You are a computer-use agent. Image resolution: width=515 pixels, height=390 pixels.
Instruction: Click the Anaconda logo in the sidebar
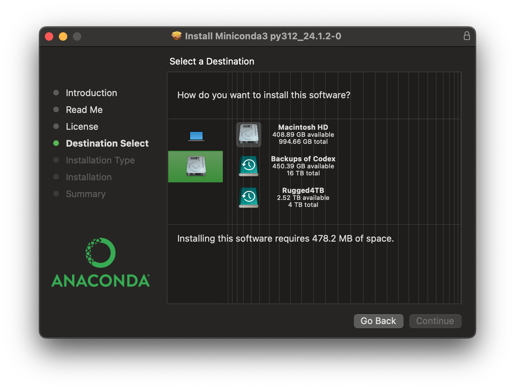tap(101, 263)
